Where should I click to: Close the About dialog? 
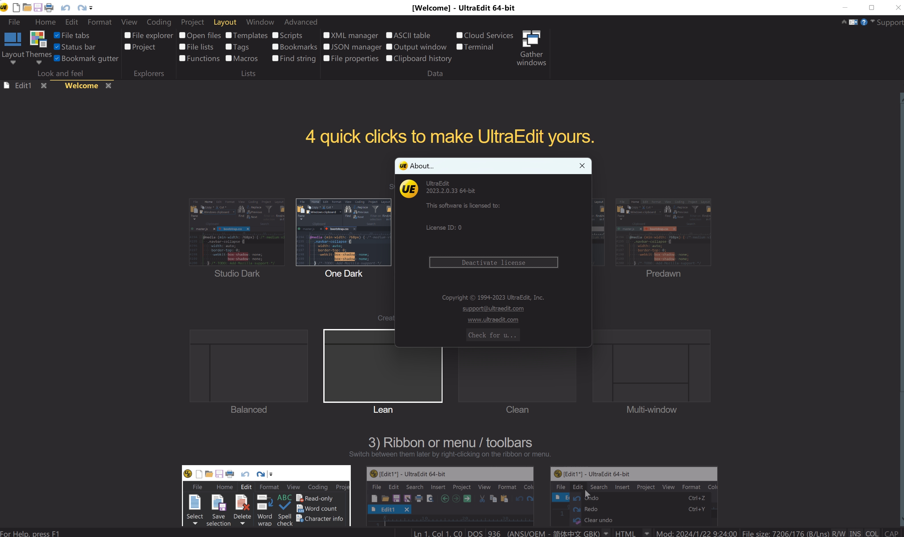pos(582,166)
